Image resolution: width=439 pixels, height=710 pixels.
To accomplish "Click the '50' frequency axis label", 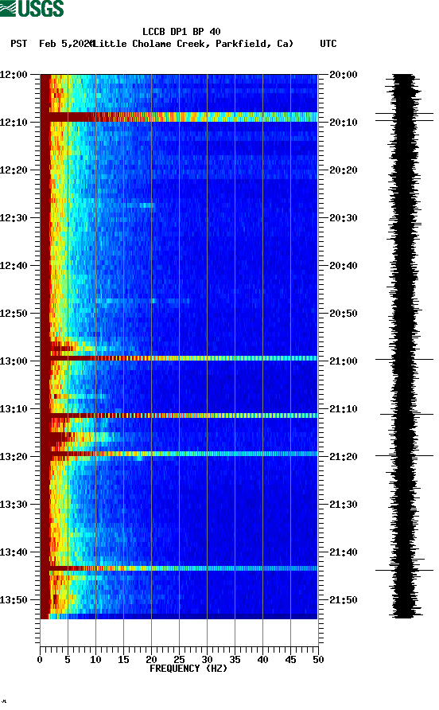I will point(319,659).
